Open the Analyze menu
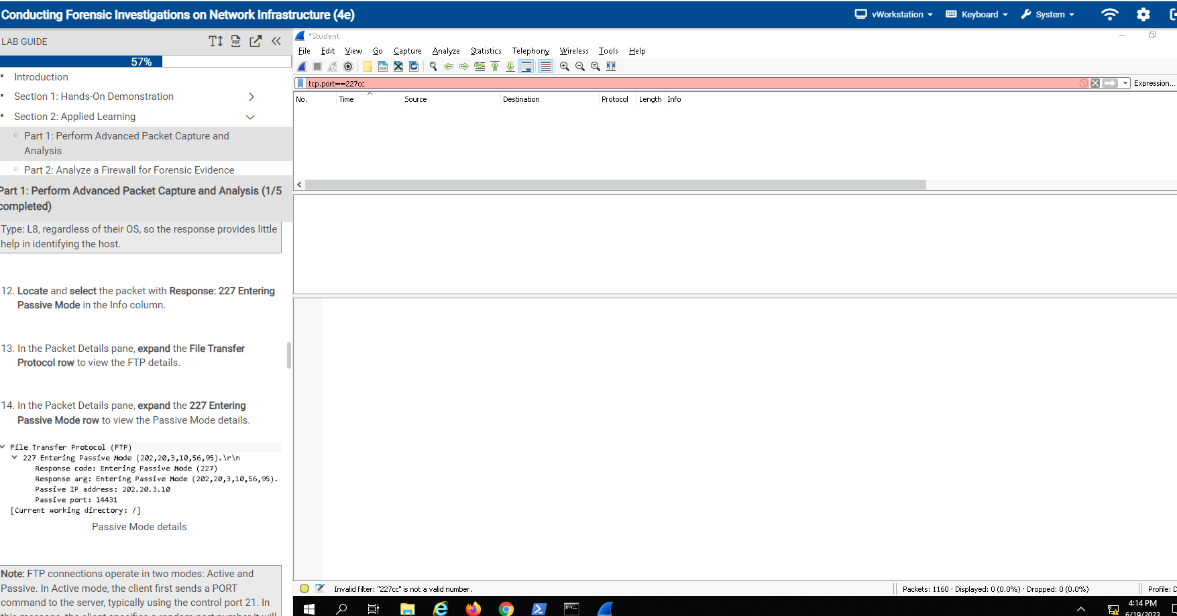The height and width of the screenshot is (616, 1177). coord(446,51)
